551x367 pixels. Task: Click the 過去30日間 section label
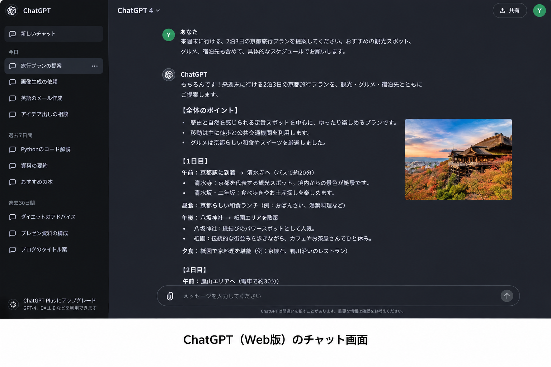click(x=22, y=203)
